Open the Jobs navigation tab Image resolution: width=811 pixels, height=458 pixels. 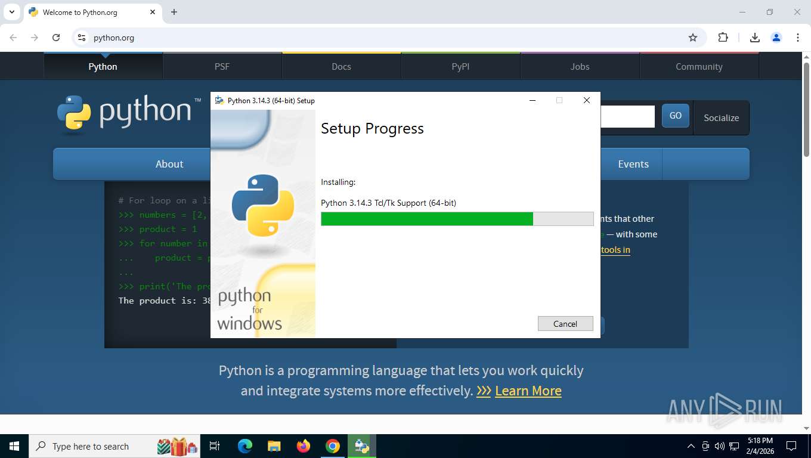(580, 66)
